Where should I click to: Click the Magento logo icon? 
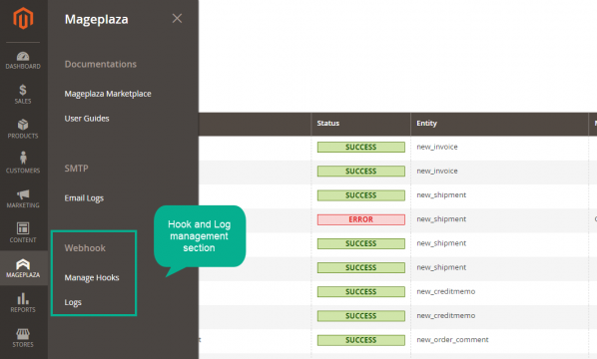[23, 18]
